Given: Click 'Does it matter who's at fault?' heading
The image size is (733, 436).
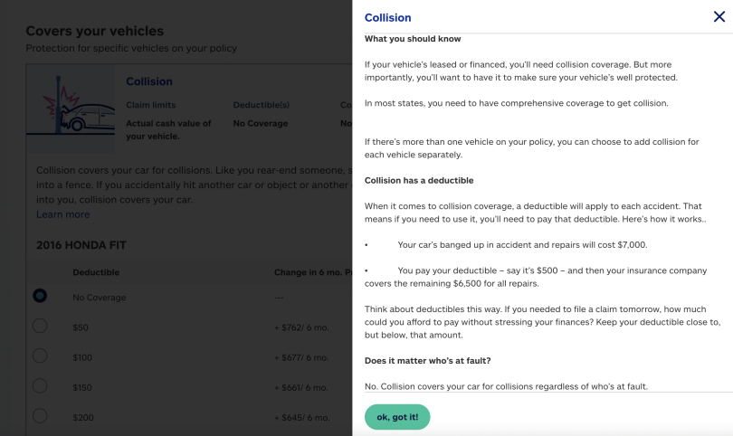Looking at the screenshot, I should (x=427, y=361).
